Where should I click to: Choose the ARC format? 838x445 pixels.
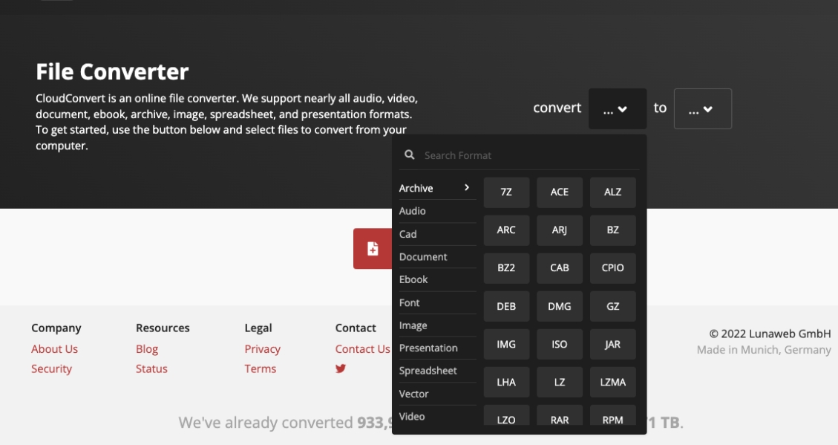tap(506, 230)
